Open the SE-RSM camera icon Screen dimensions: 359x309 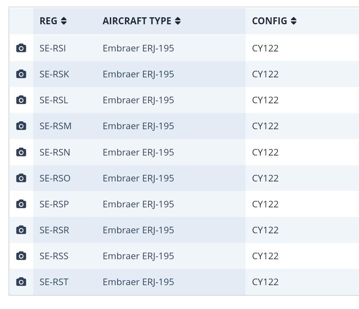tap(21, 126)
